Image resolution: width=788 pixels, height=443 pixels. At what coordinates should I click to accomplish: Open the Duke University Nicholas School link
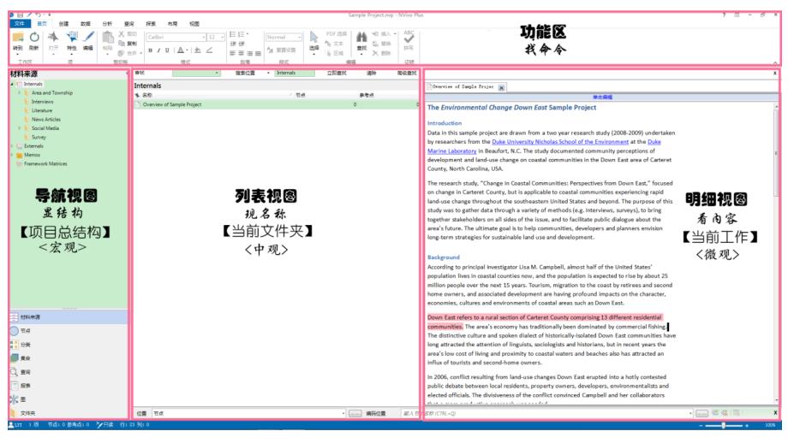560,142
